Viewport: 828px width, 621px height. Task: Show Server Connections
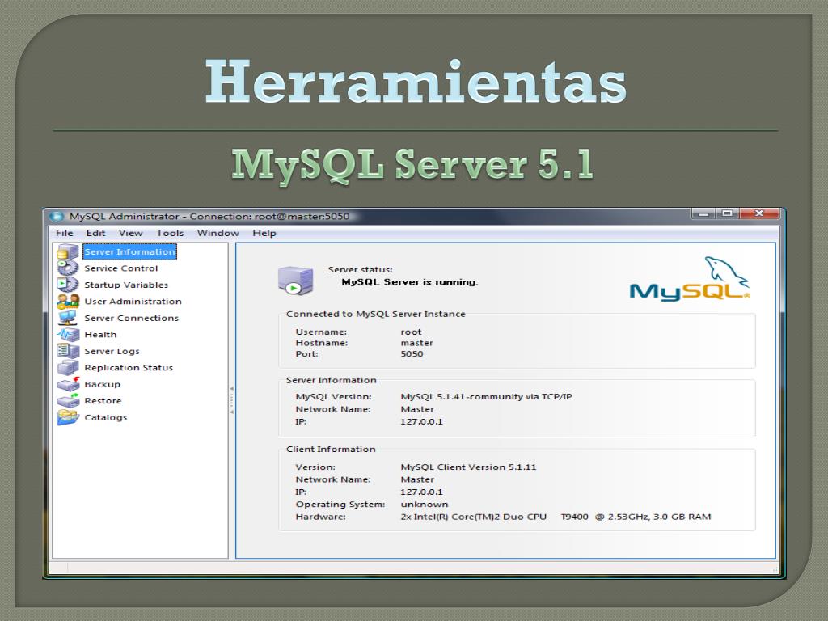tap(132, 318)
